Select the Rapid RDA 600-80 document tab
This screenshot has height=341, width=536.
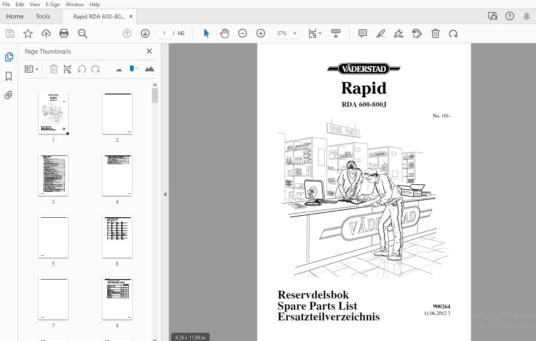tap(99, 16)
